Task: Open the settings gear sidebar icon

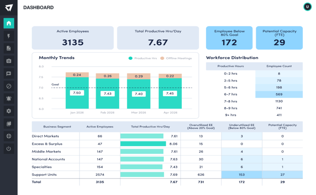Action: point(9,111)
